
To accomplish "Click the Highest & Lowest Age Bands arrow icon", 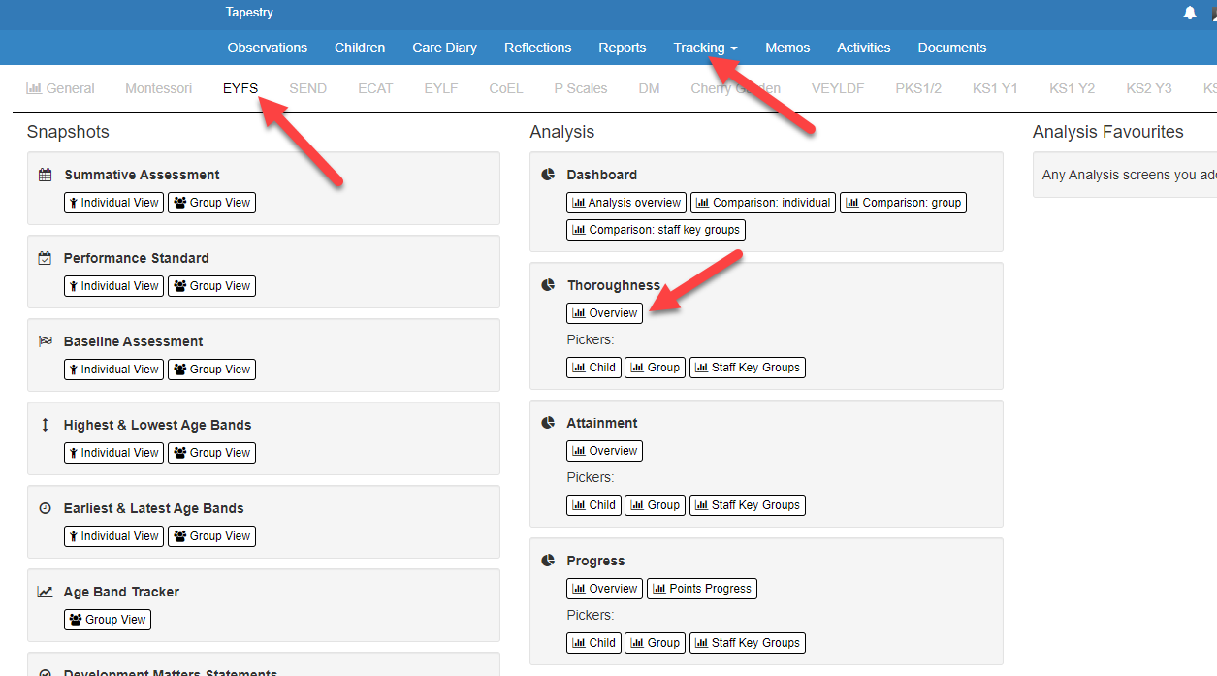I will (45, 425).
